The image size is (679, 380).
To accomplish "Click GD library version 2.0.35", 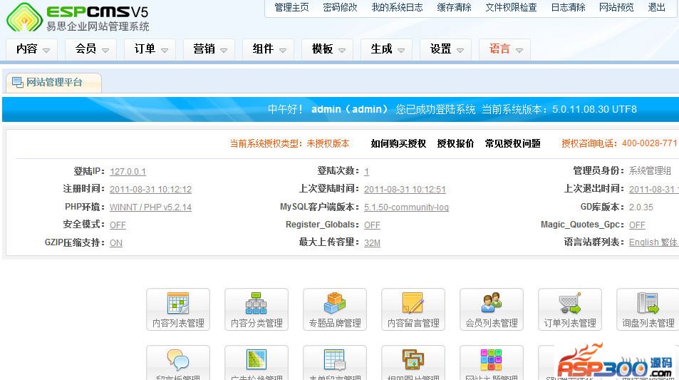I will [x=641, y=207].
